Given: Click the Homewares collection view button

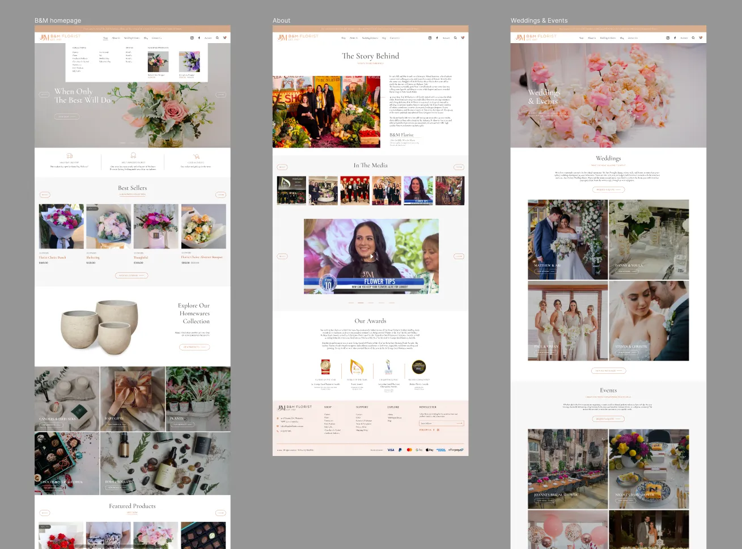Looking at the screenshot, I should [x=194, y=347].
